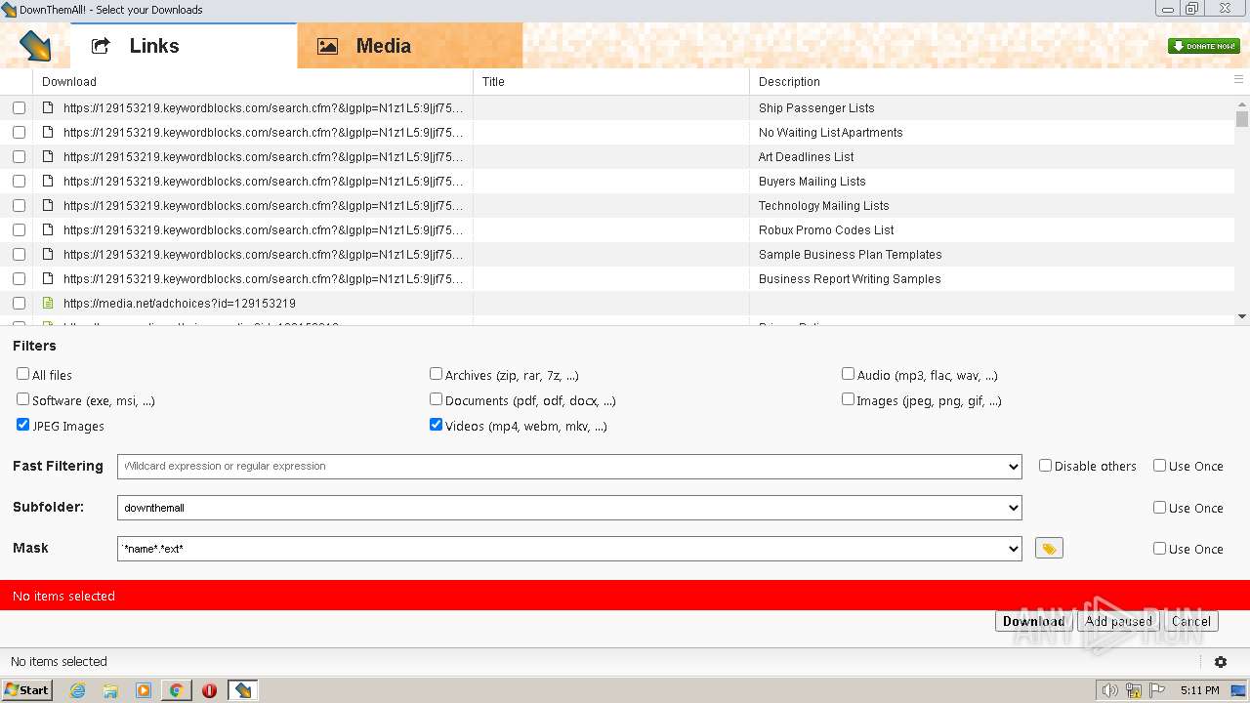The width and height of the screenshot is (1250, 703).
Task: Click the Links tab share icon
Action: tap(101, 46)
